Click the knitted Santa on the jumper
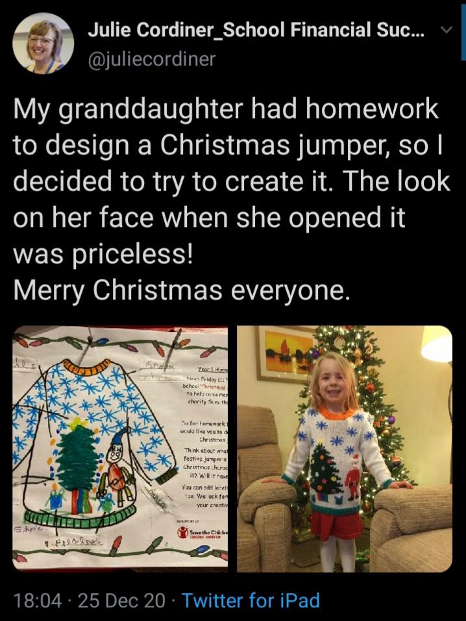This screenshot has width=466, height=621. [352, 476]
